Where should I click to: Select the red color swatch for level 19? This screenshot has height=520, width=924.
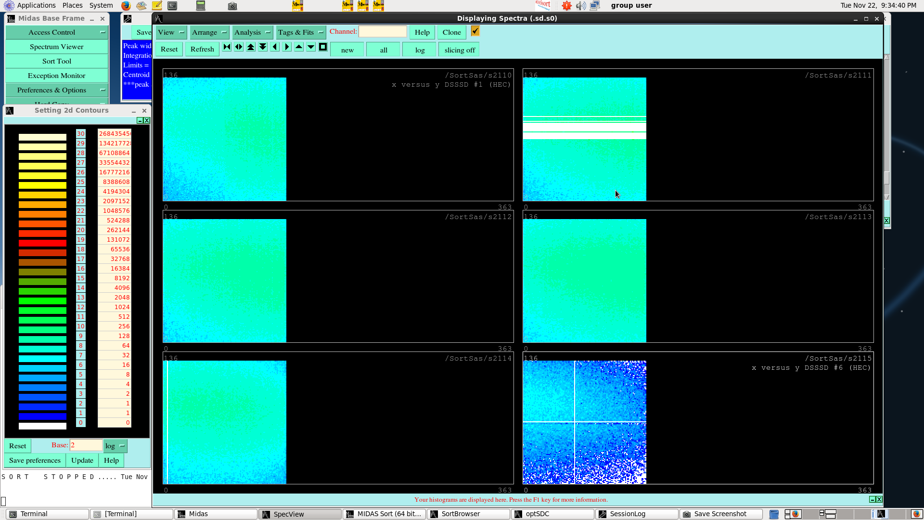(x=42, y=243)
